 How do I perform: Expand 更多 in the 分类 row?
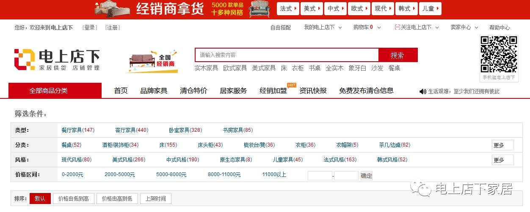(x=502, y=145)
